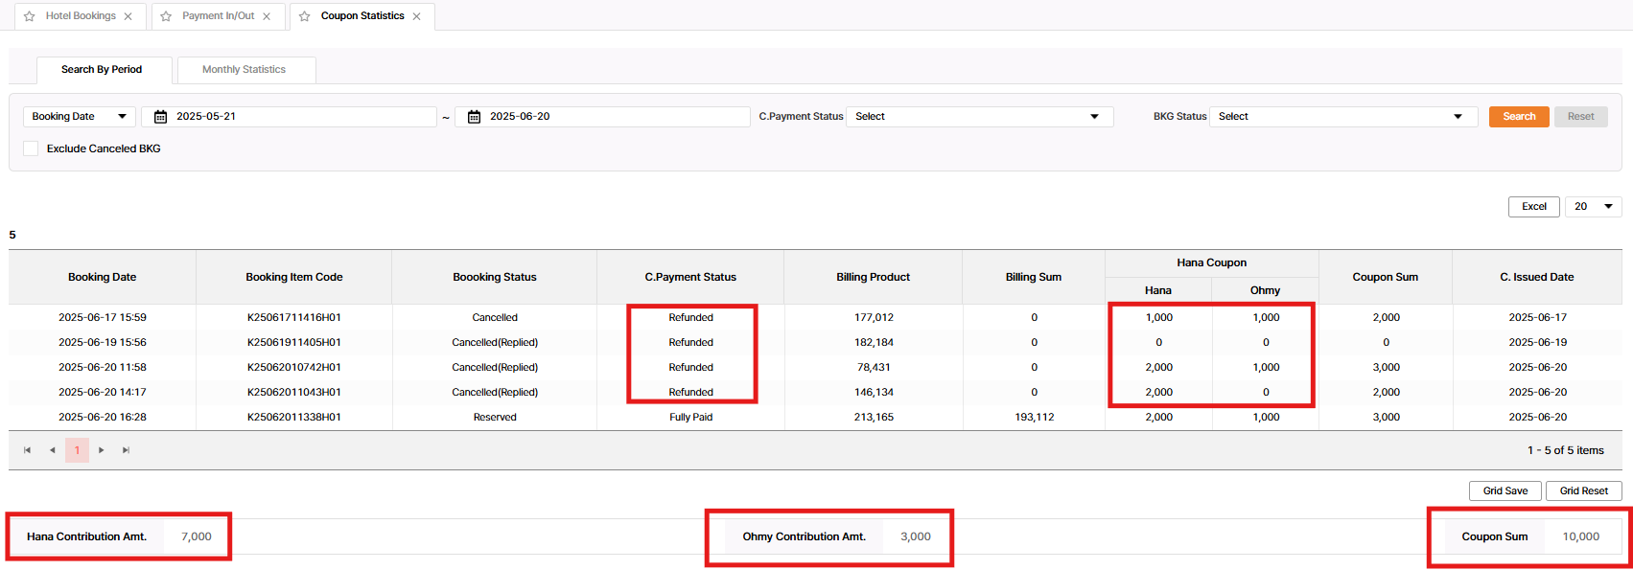Image resolution: width=1633 pixels, height=570 pixels.
Task: Close the Coupon Statistics tab
Action: pyautogui.click(x=417, y=16)
